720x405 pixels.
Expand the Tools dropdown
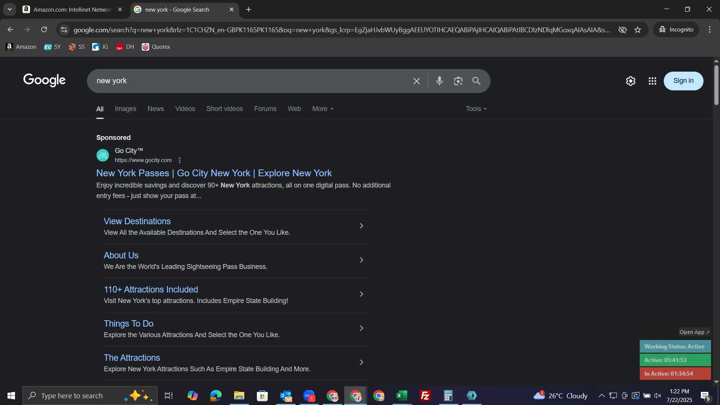[476, 109]
